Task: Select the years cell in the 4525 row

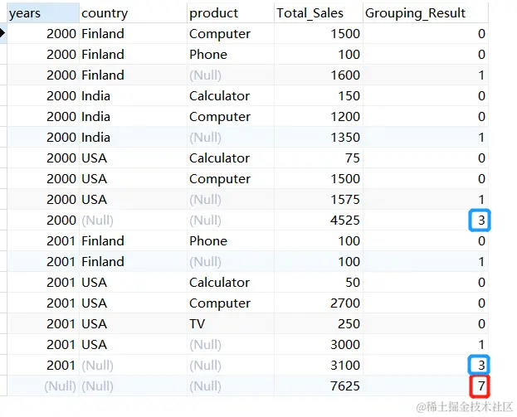Action: pyautogui.click(x=43, y=221)
